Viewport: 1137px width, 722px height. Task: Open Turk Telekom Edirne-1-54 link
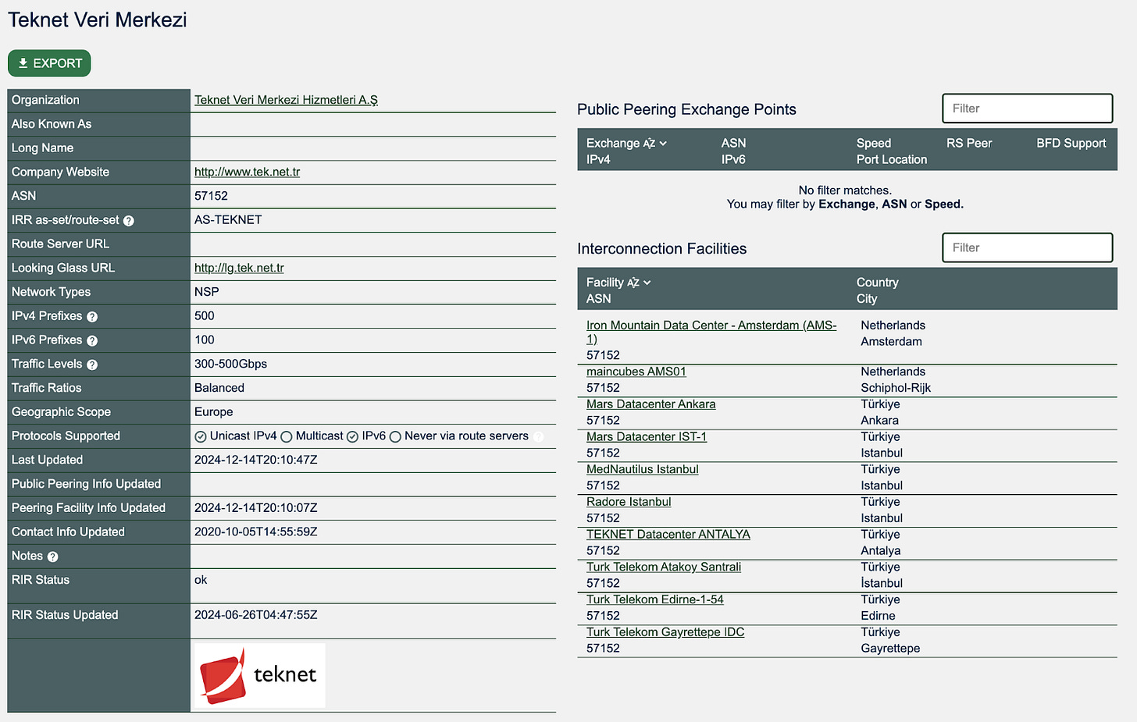click(x=655, y=599)
